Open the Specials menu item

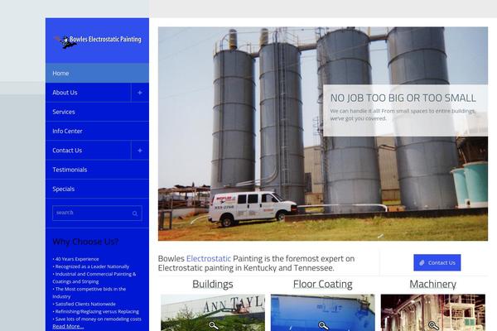[x=97, y=189]
